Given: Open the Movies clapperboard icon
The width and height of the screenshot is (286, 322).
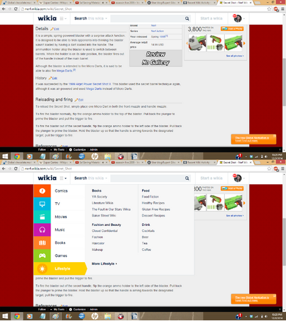Looking at the screenshot, I should click(42, 216).
